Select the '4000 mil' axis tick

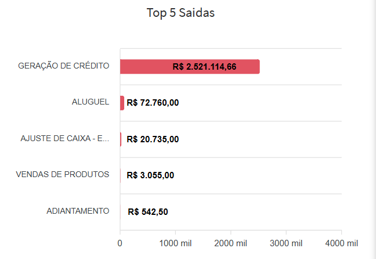click(341, 242)
